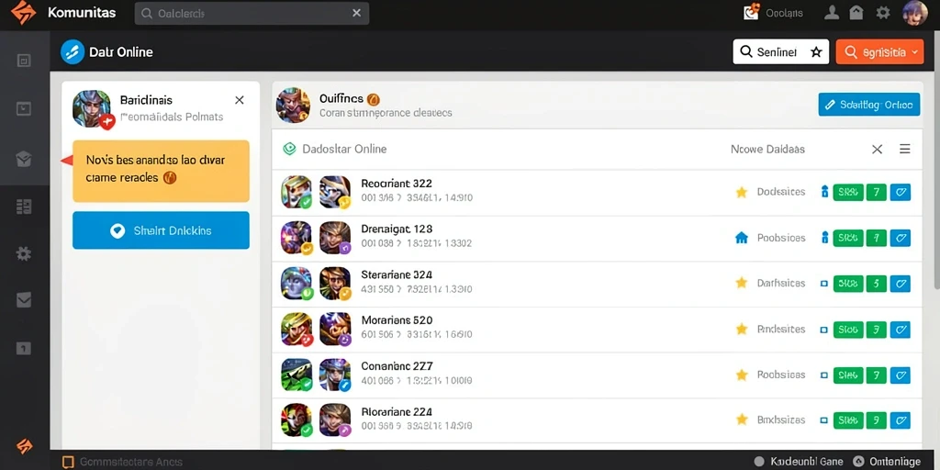This screenshot has width=940, height=470.
Task: Close the Dadosltar Online panel header
Action: click(x=877, y=150)
